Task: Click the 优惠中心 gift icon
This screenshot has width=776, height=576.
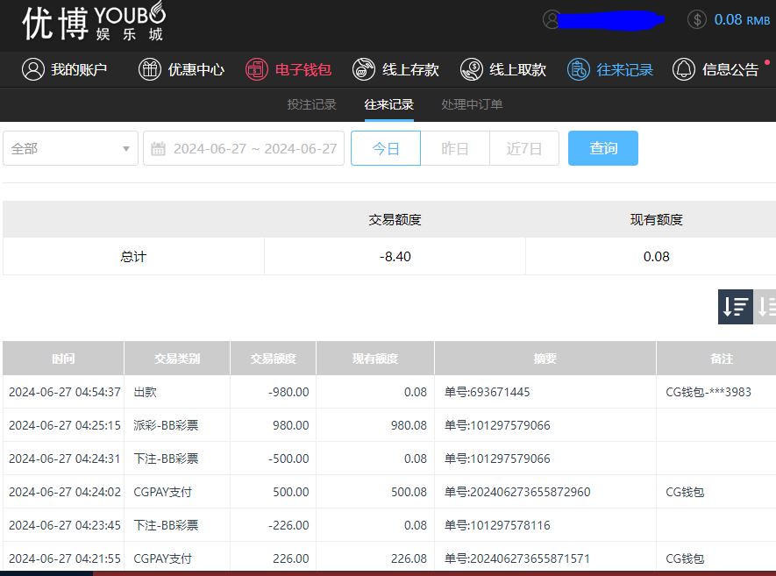Action: pyautogui.click(x=150, y=69)
